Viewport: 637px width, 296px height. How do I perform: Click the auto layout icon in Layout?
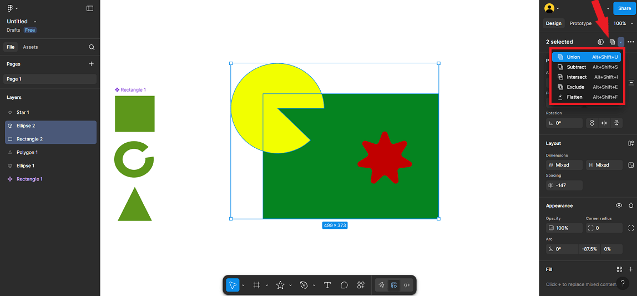tap(631, 143)
